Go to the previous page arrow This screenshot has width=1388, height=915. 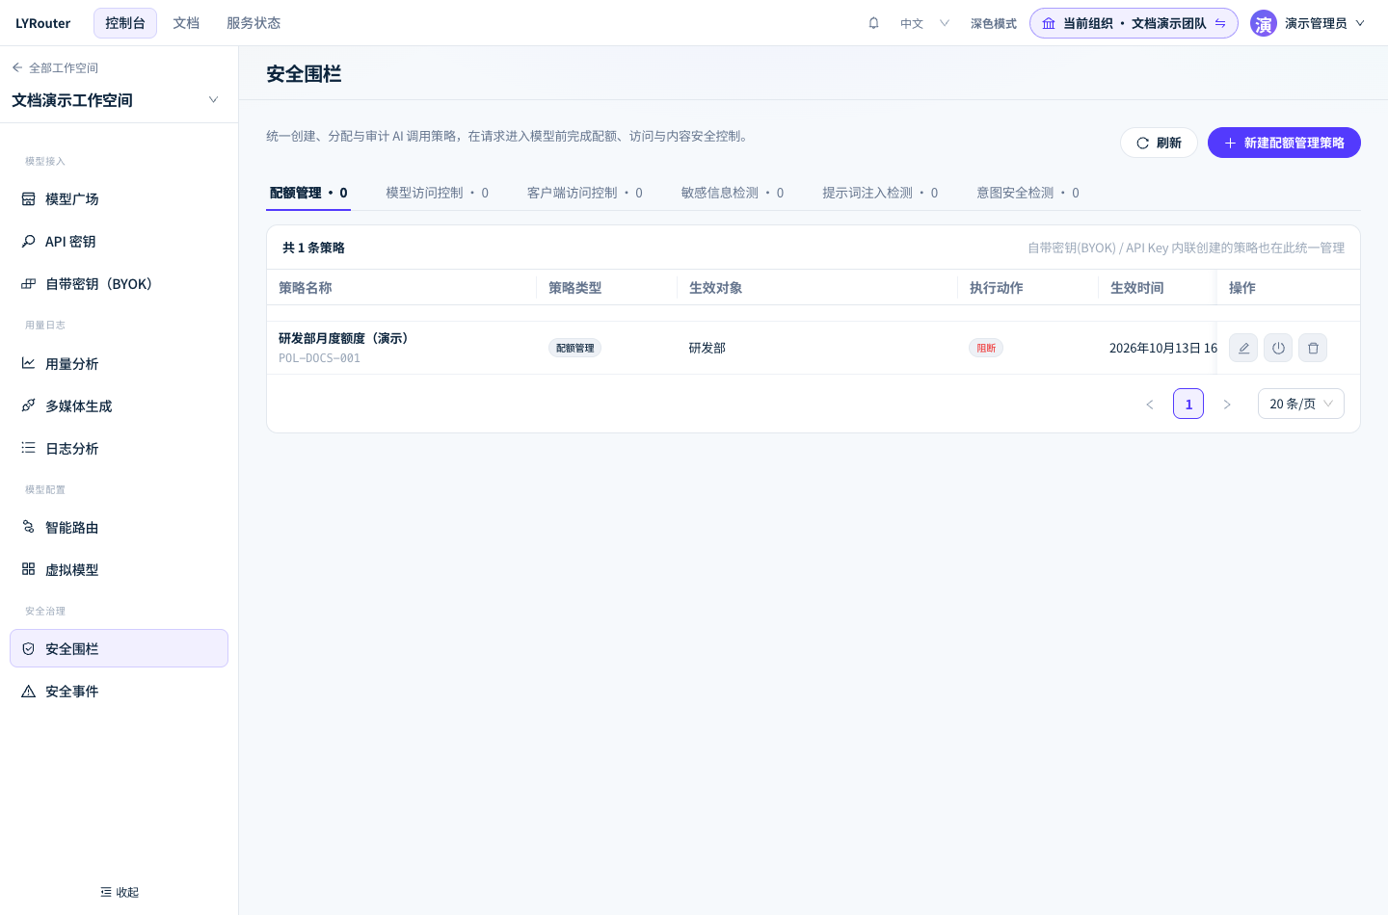(x=1150, y=405)
